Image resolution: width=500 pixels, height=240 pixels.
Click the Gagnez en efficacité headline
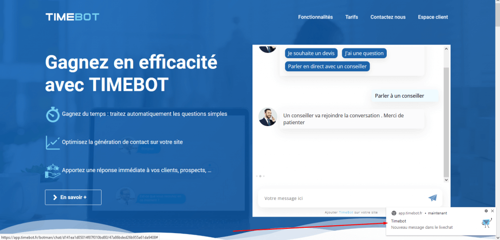coord(131,73)
